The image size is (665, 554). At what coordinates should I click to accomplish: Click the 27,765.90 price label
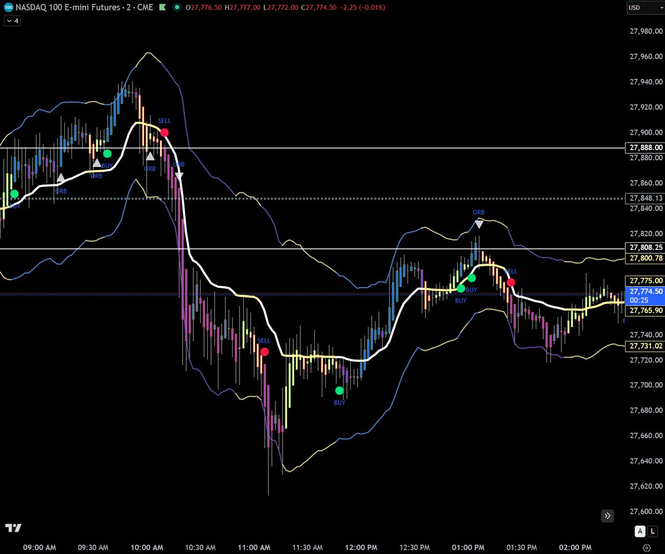pos(644,310)
